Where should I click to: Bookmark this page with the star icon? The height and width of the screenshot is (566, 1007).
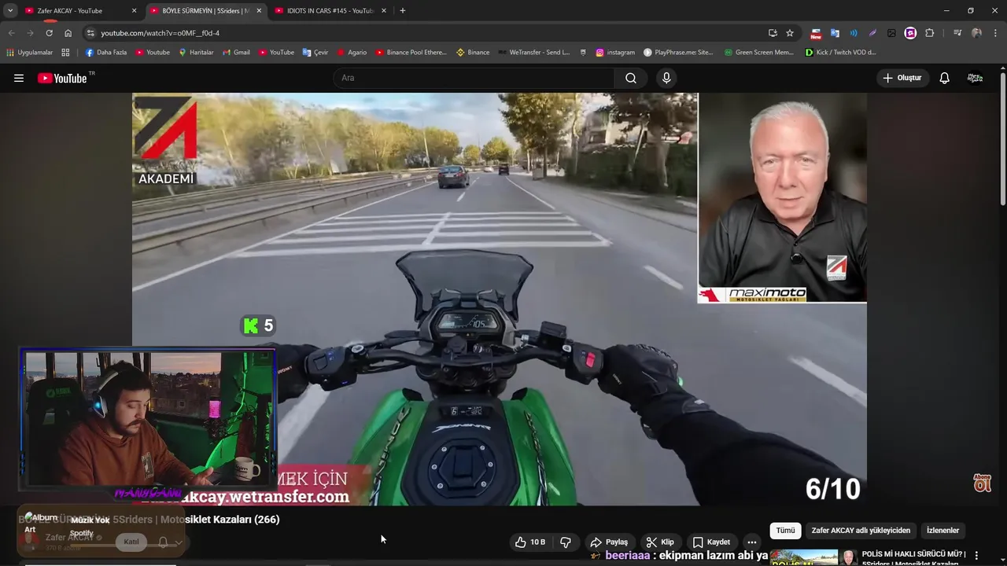[790, 33]
